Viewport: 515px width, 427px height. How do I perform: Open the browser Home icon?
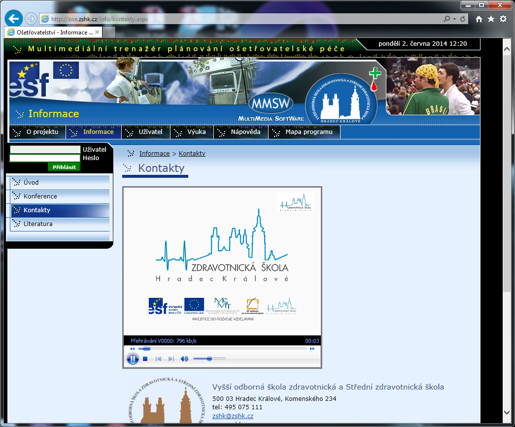pos(479,19)
